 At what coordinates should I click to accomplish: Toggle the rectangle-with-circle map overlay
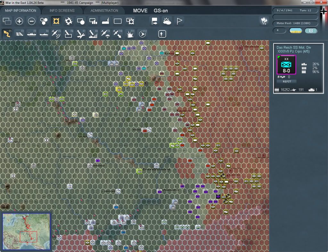point(81,21)
